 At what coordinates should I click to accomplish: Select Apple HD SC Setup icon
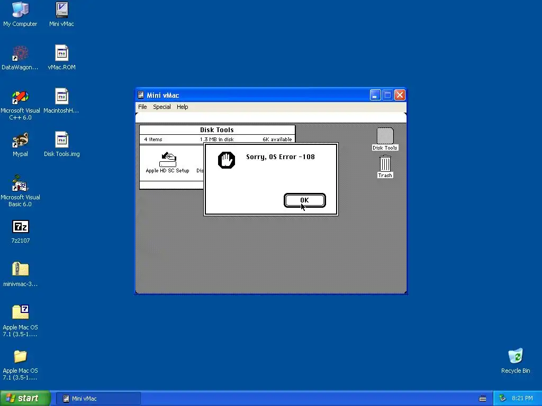(168, 163)
